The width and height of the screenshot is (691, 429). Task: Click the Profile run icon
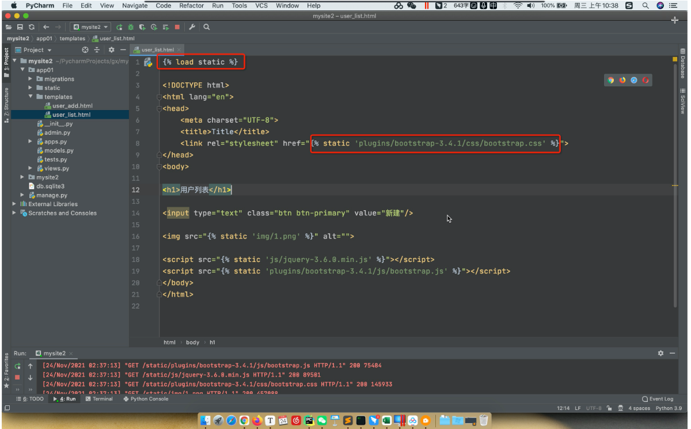(154, 27)
